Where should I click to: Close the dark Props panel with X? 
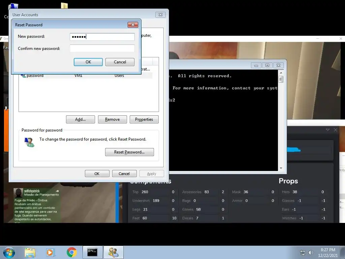(x=335, y=130)
